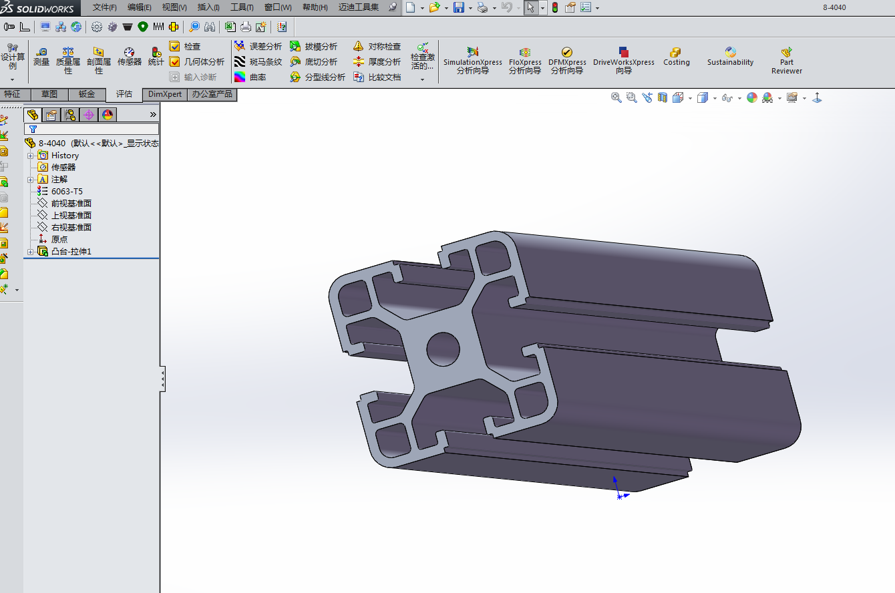Launch DFMXpress analysis wizard
The image size is (895, 593).
[x=567, y=60]
